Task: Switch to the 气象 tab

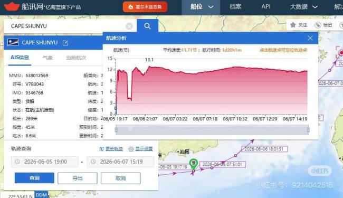Action: tap(47, 58)
